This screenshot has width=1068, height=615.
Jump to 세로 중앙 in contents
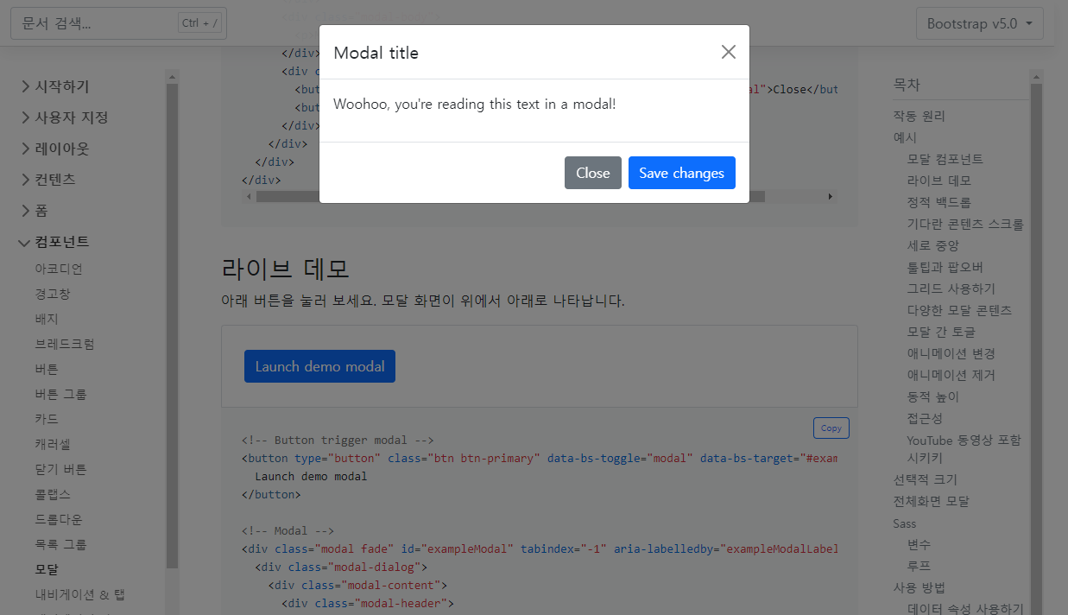(933, 245)
